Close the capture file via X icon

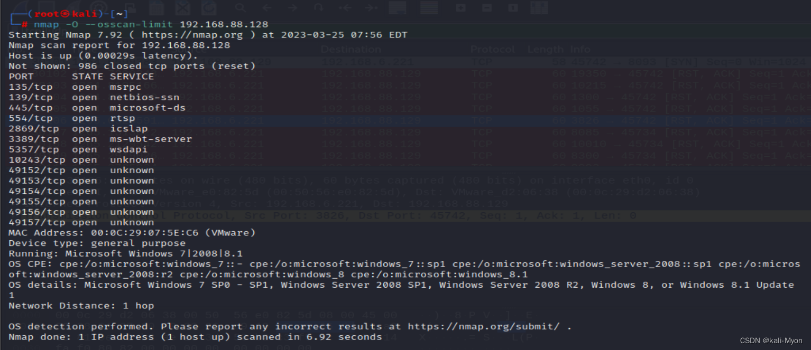coord(183,8)
